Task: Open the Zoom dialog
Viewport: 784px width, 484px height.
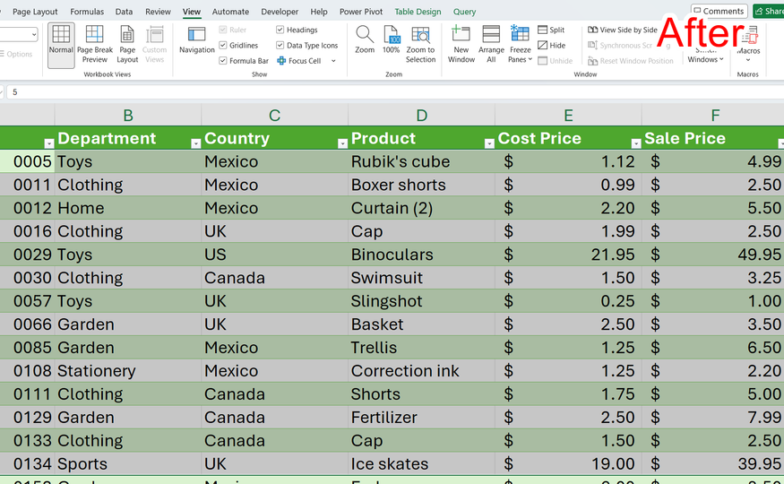Action: click(365, 40)
